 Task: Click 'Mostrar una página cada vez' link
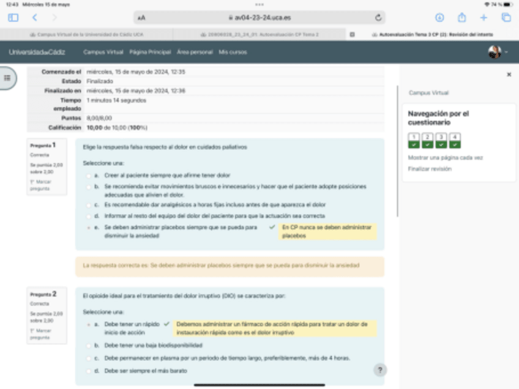pos(445,157)
